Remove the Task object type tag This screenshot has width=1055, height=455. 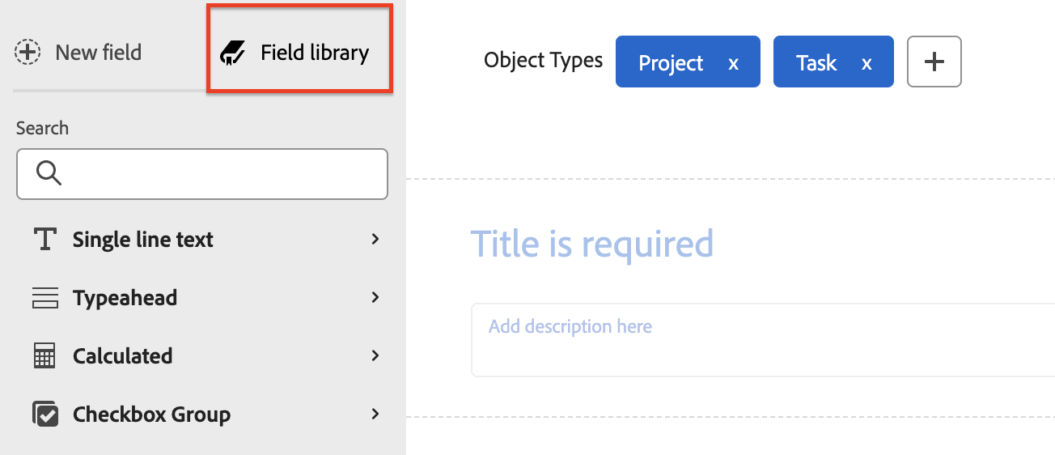click(866, 63)
